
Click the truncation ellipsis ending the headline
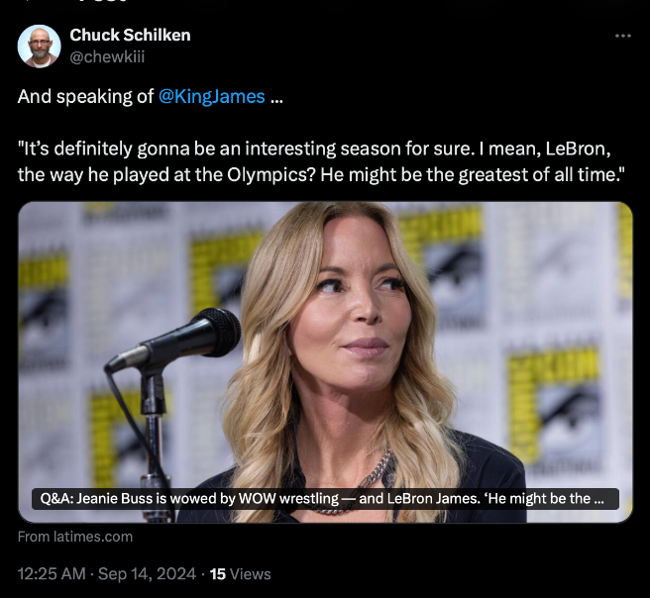(x=598, y=499)
